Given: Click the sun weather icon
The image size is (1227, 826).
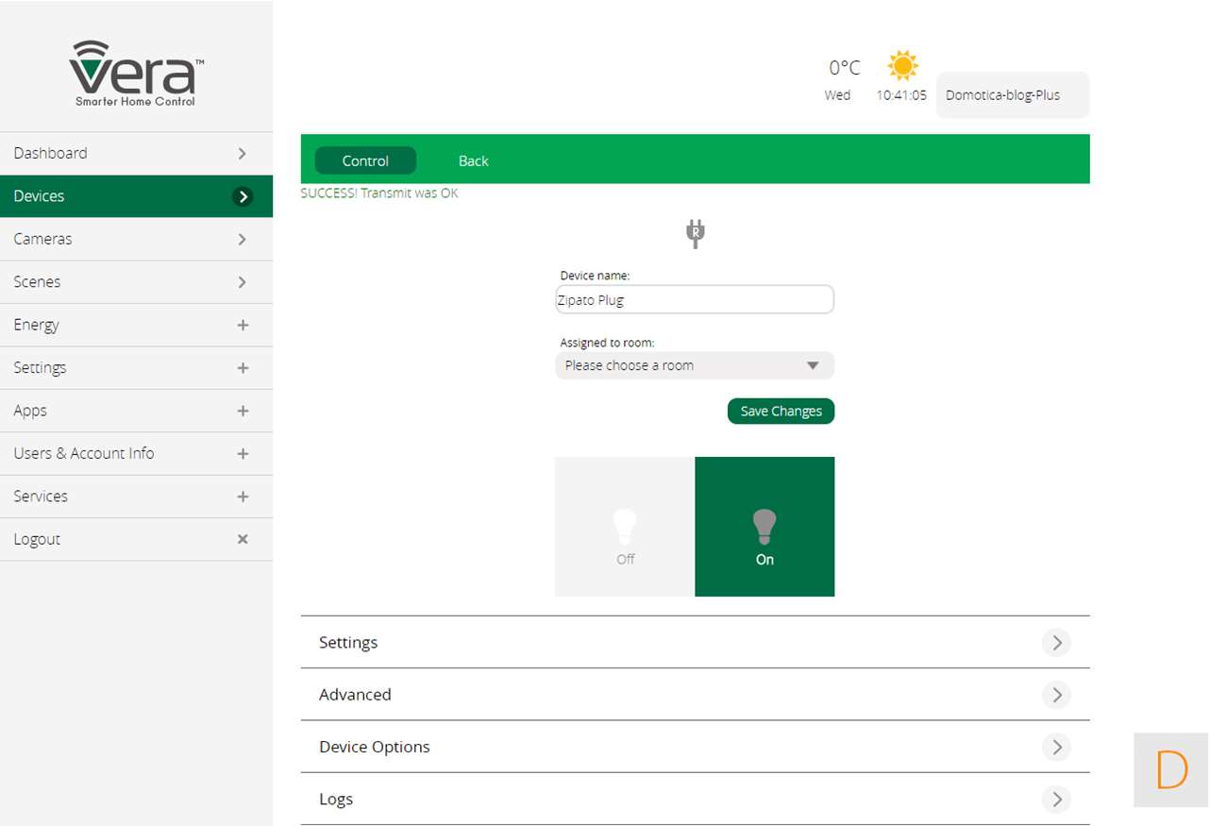Looking at the screenshot, I should tap(902, 65).
